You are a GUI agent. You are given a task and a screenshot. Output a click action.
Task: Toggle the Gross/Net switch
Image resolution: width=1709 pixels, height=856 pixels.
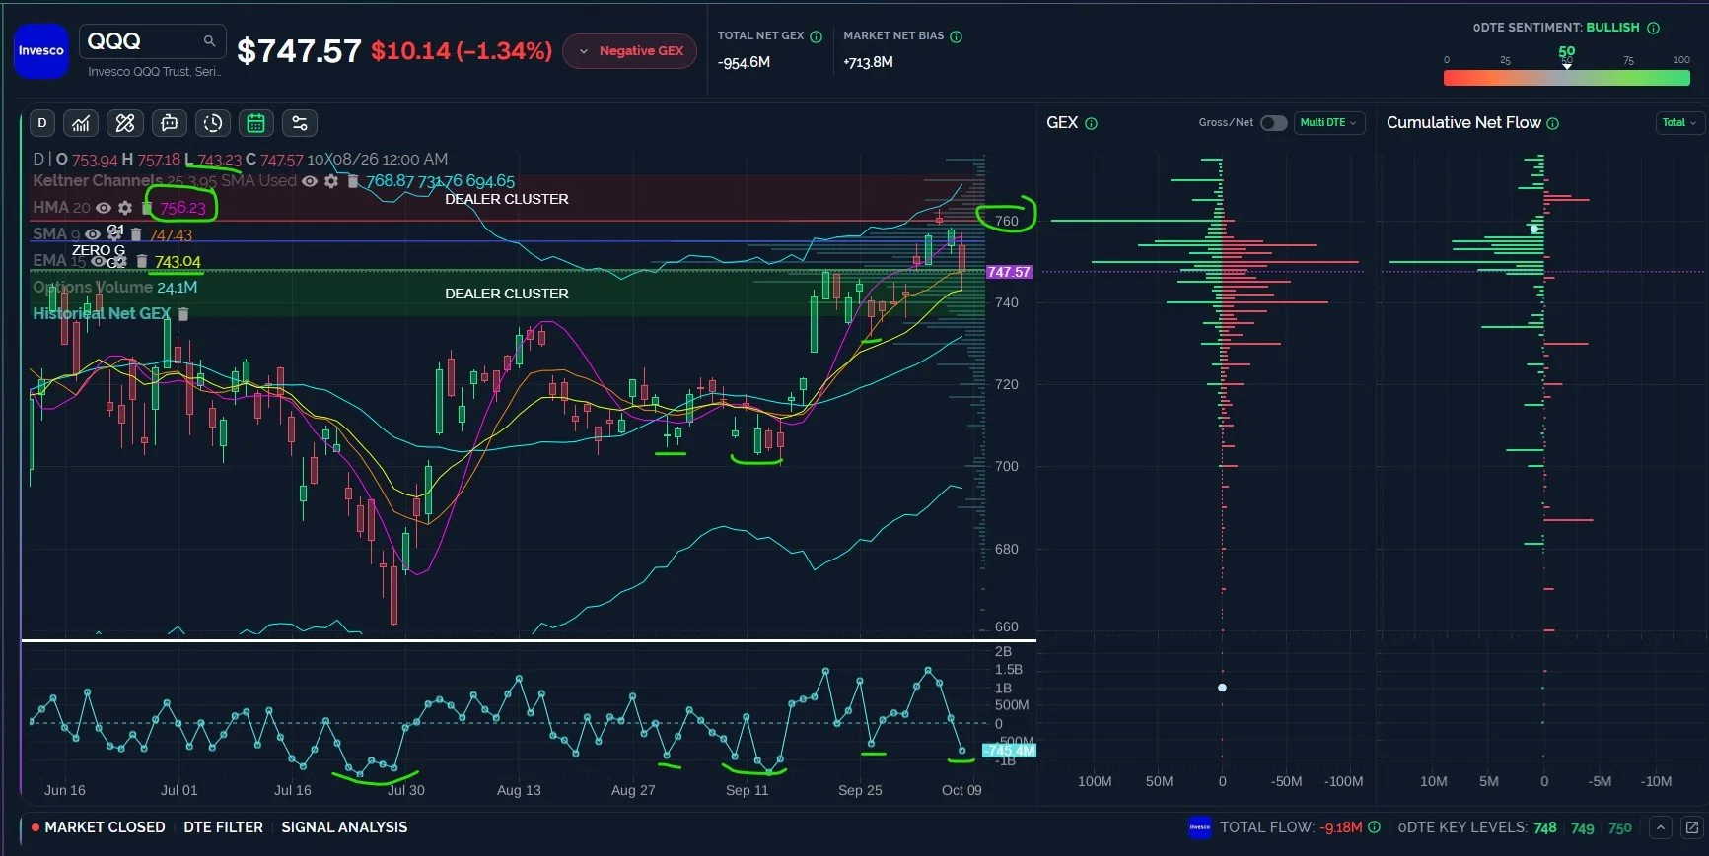coord(1273,123)
